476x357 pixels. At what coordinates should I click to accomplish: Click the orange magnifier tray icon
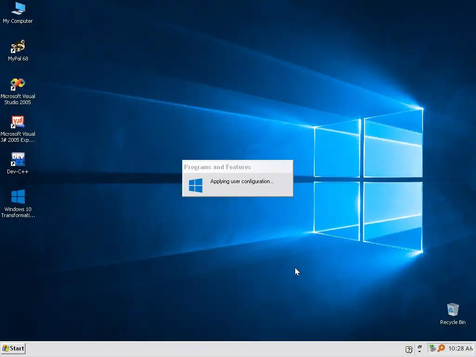click(442, 348)
